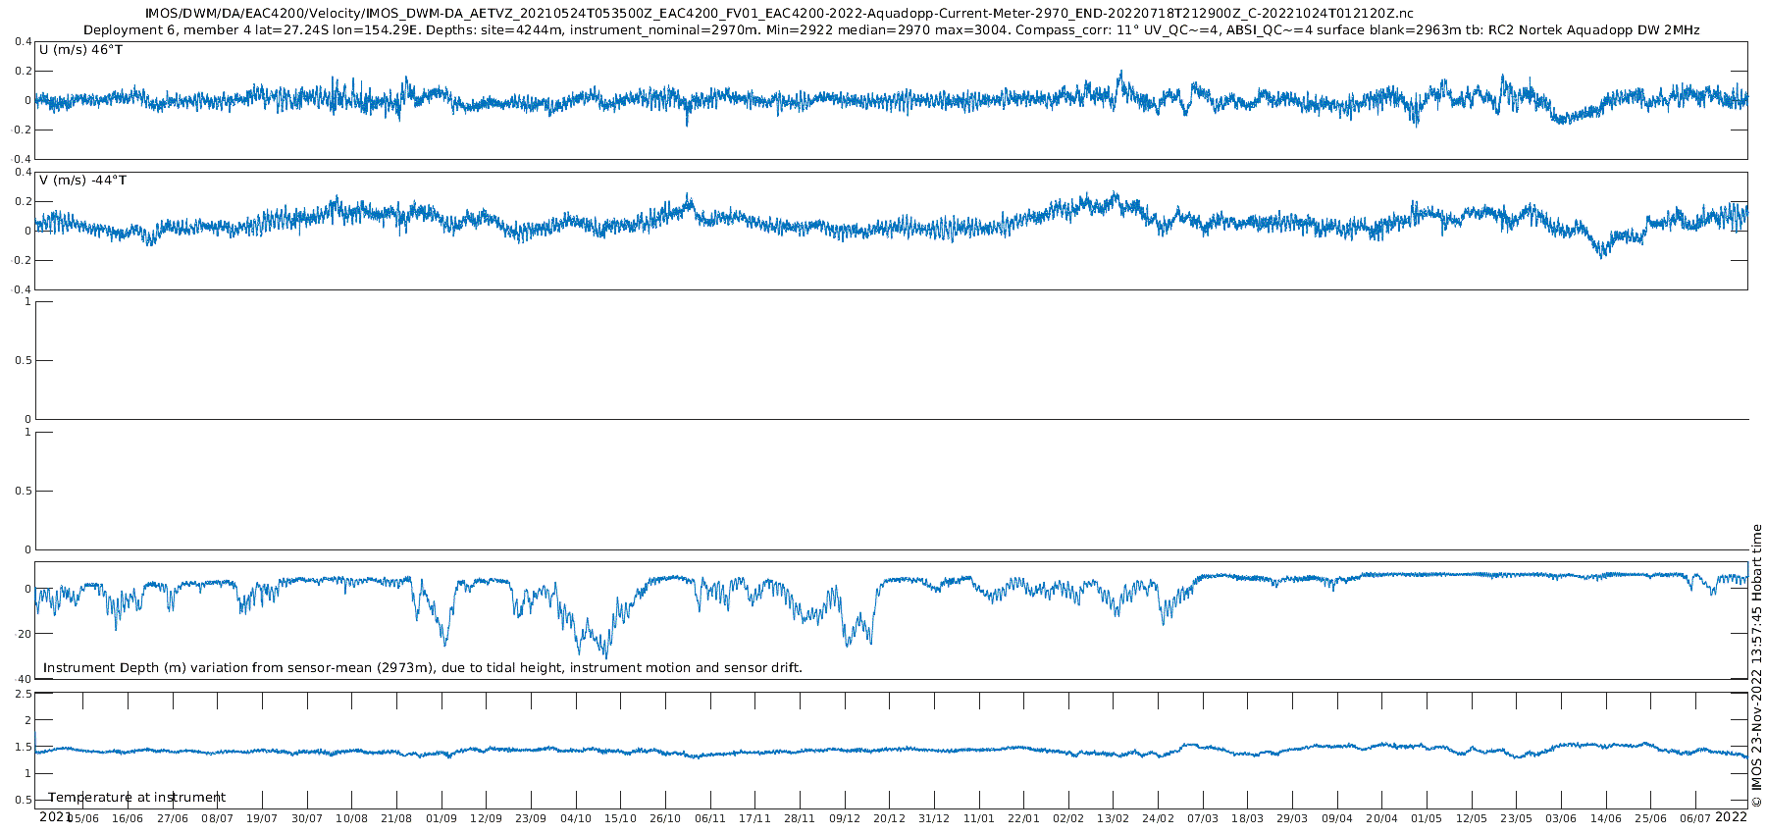Click the '21/08' date tick label
1766x834 pixels.
point(396,818)
